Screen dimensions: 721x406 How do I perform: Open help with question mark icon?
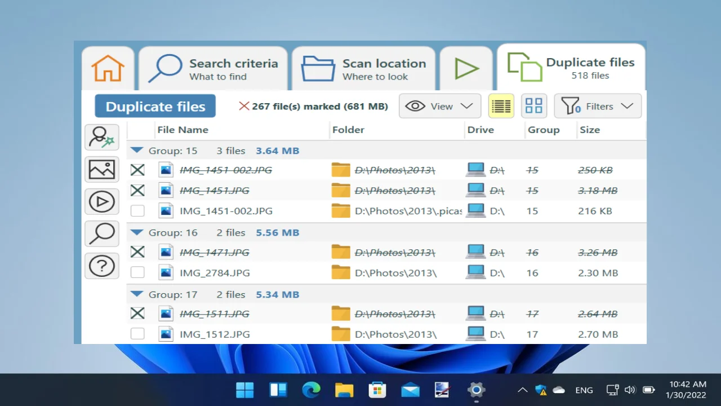point(102,266)
